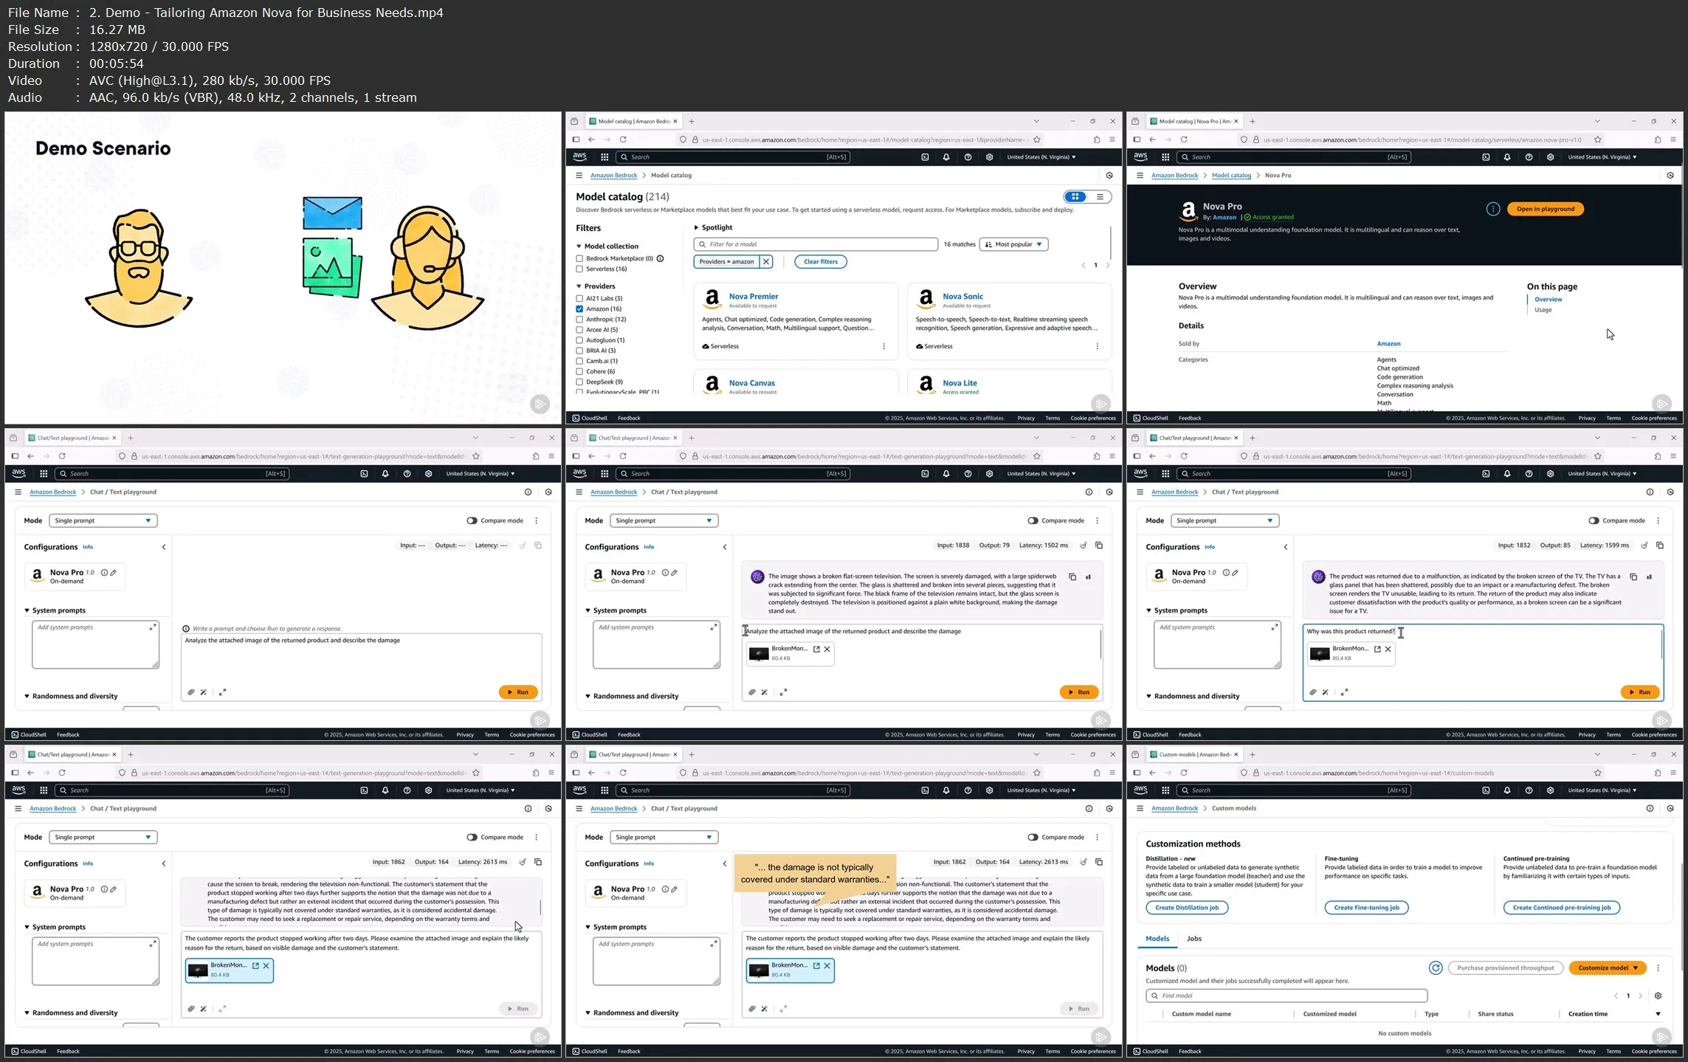The height and width of the screenshot is (1062, 1688).
Task: Open side navigation hamburger on Nova Pro page
Action: pos(1140,176)
